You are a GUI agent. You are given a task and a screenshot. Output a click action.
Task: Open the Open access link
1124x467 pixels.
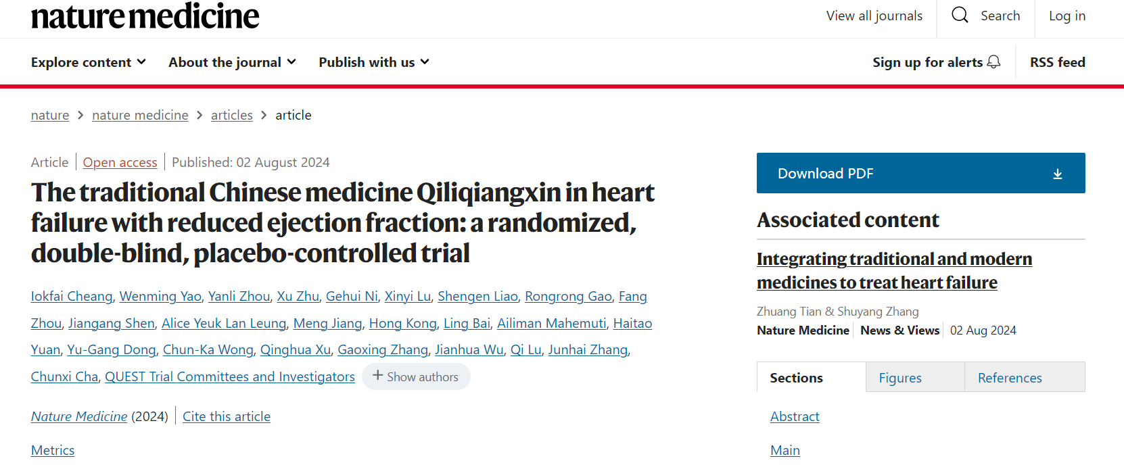[x=120, y=162]
